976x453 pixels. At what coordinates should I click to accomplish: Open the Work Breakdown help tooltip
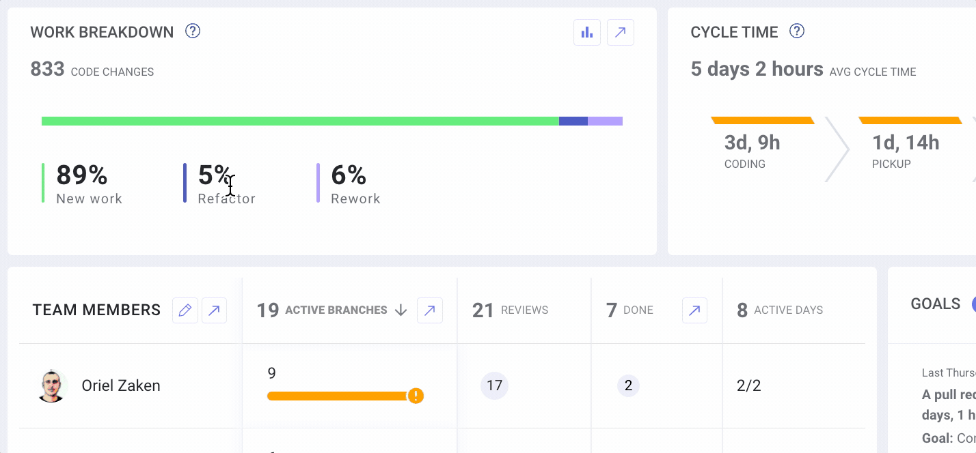(192, 31)
